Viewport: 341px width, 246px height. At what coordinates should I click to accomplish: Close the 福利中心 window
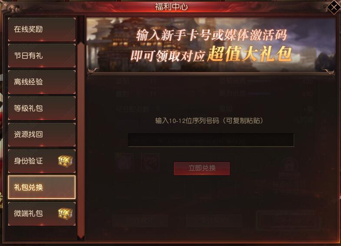tap(334, 7)
